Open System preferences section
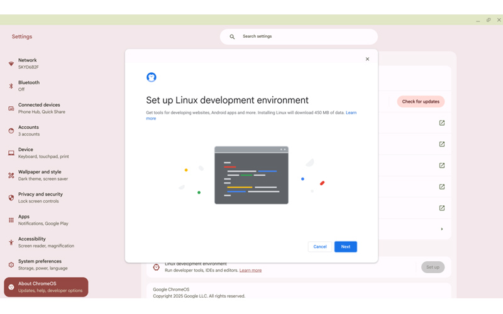503x314 pixels. (46, 264)
